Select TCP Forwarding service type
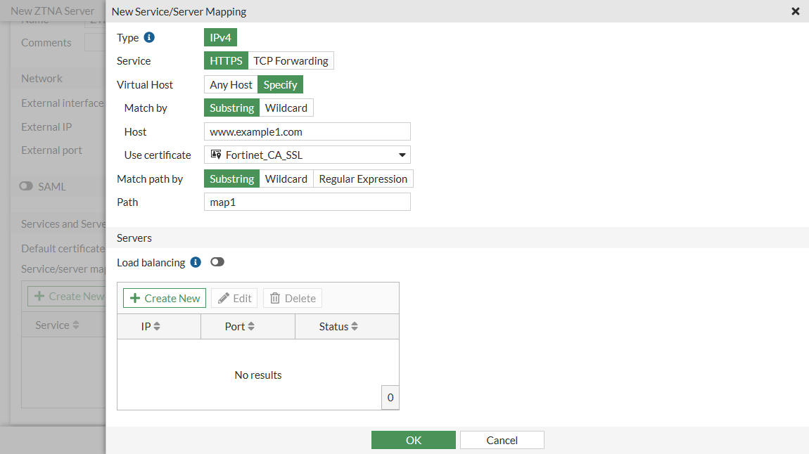This screenshot has width=809, height=454. coord(291,61)
